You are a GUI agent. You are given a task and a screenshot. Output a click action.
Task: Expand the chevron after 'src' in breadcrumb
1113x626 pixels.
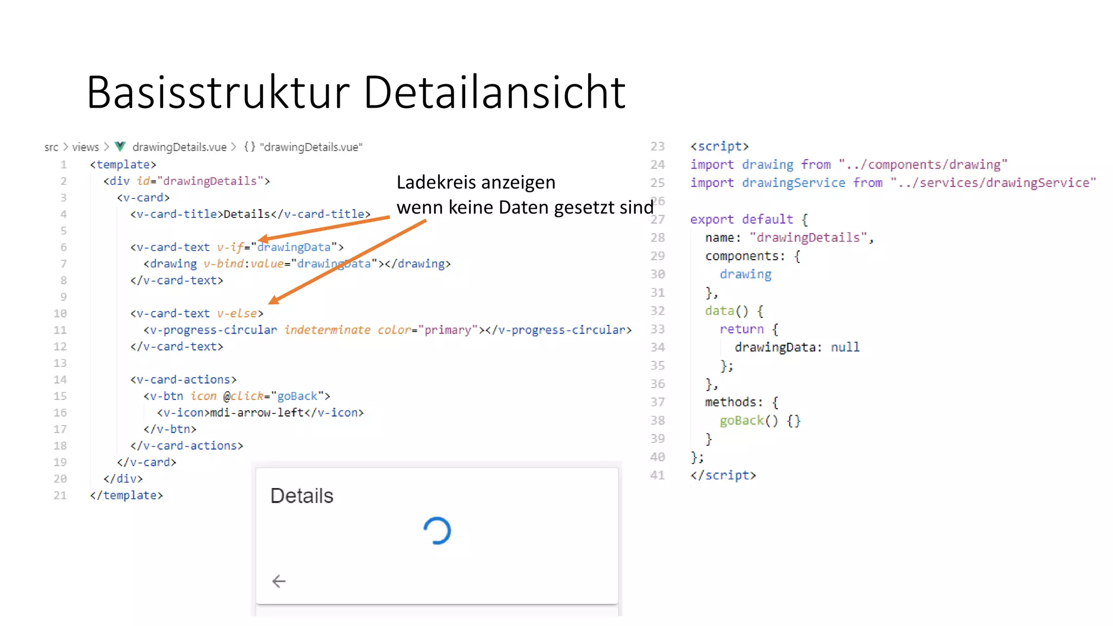(x=65, y=147)
